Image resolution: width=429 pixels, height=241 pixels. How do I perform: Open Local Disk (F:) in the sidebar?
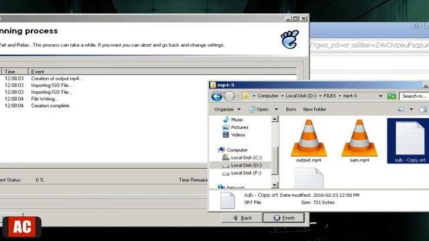[x=242, y=173]
